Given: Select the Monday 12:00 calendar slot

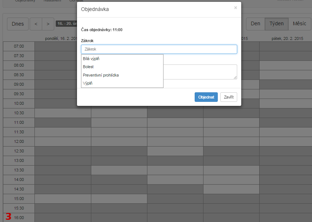Looking at the screenshot, I should tap(63, 141).
